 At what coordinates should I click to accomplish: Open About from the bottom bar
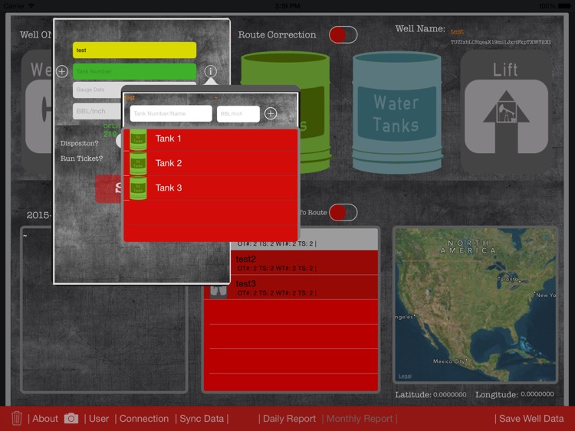pos(44,419)
